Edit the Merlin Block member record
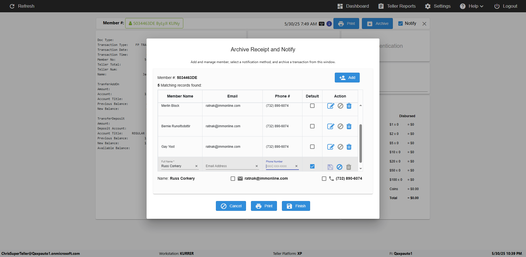This screenshot has width=526, height=257. tap(331, 106)
